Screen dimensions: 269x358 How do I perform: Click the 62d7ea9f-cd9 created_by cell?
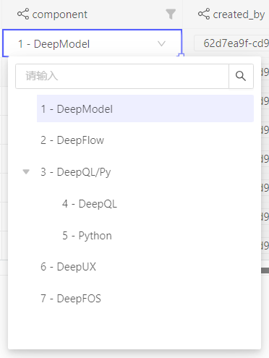point(231,43)
